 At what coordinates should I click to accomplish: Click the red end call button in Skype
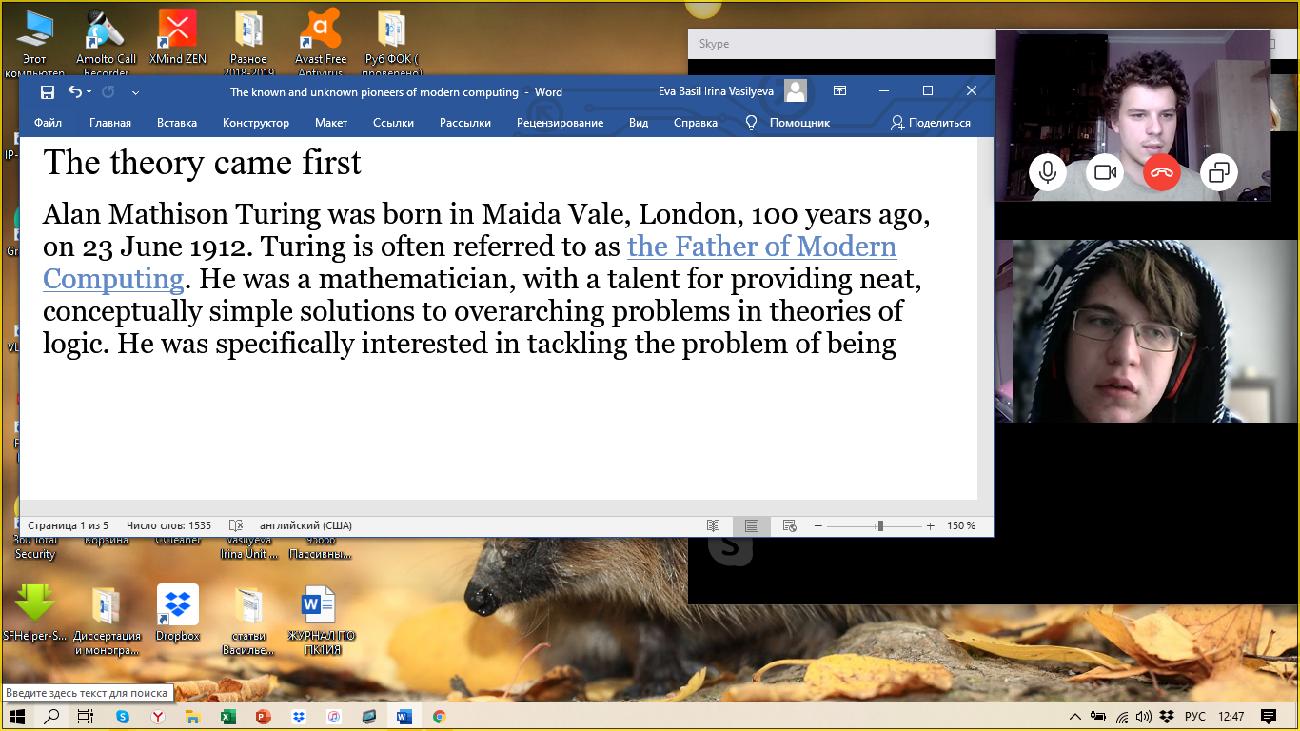coord(1161,172)
